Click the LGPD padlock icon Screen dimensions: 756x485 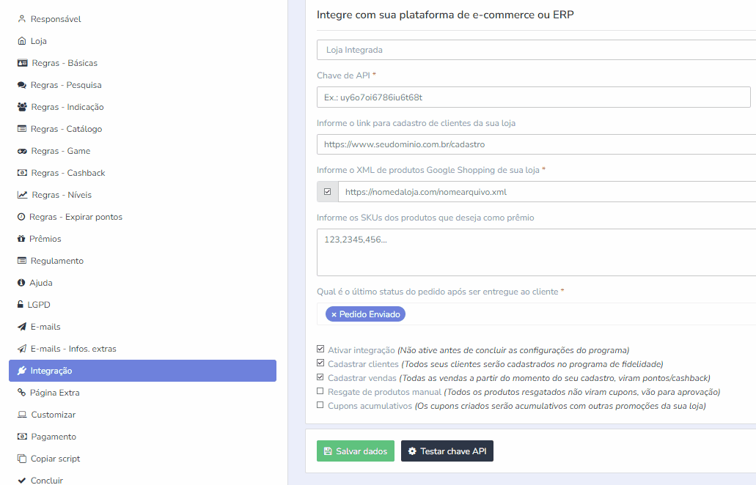[x=21, y=304]
